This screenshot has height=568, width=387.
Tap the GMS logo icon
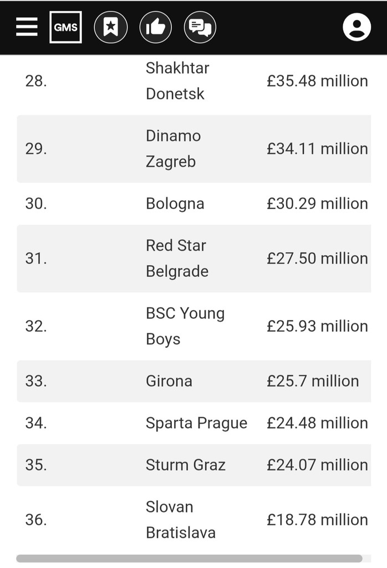[65, 27]
